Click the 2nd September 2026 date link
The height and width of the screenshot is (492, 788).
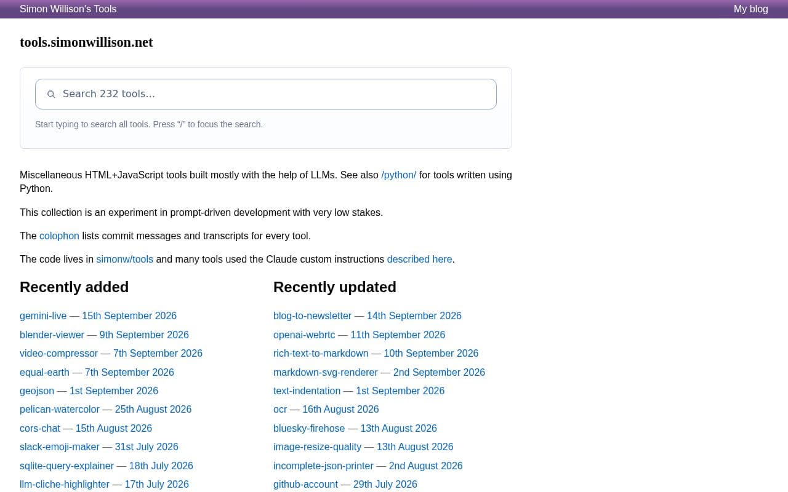[439, 372]
